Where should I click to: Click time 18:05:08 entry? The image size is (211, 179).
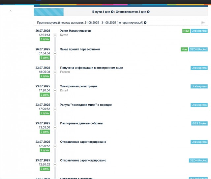coord(44,72)
